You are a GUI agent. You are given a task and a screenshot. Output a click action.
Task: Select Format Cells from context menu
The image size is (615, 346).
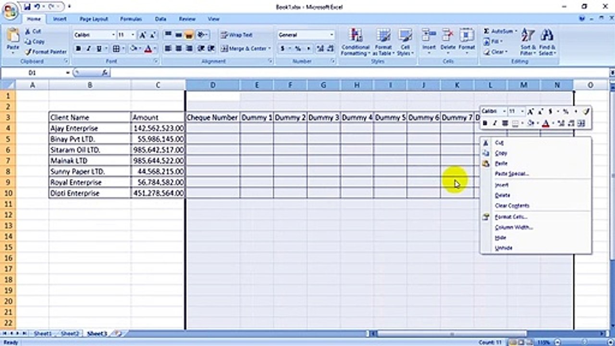[x=511, y=217]
